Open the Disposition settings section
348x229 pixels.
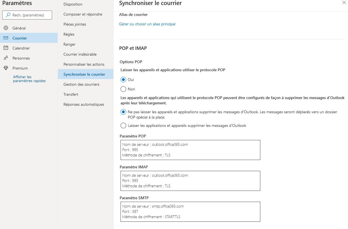73,4
